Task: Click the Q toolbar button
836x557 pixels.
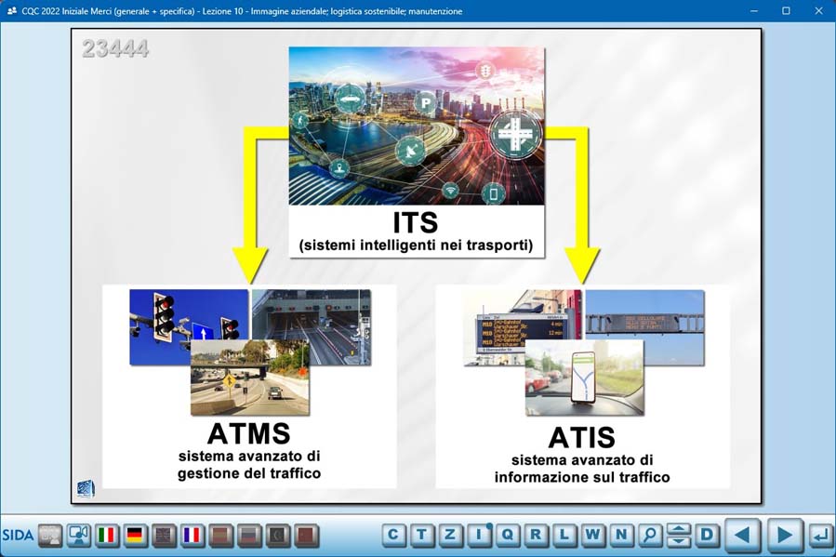Action: point(508,535)
